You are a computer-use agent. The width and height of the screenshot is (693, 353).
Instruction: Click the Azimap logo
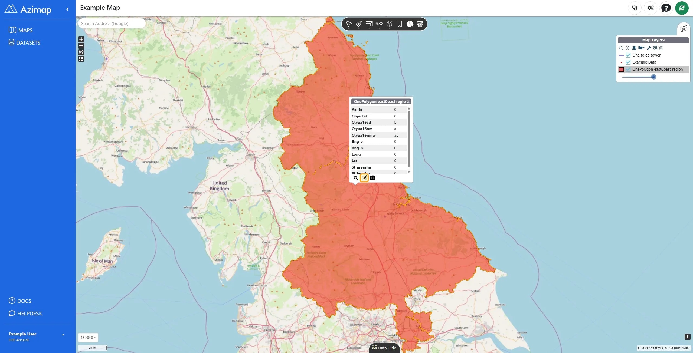click(28, 9)
